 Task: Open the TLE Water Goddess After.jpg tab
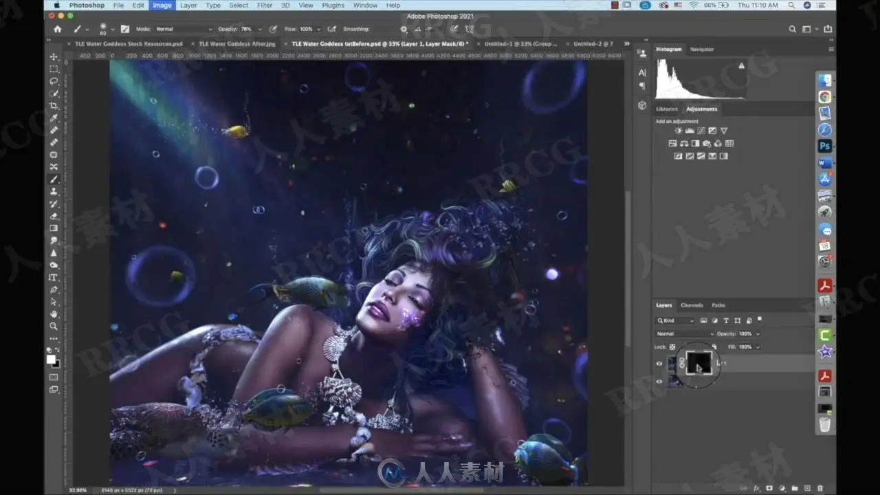[237, 43]
